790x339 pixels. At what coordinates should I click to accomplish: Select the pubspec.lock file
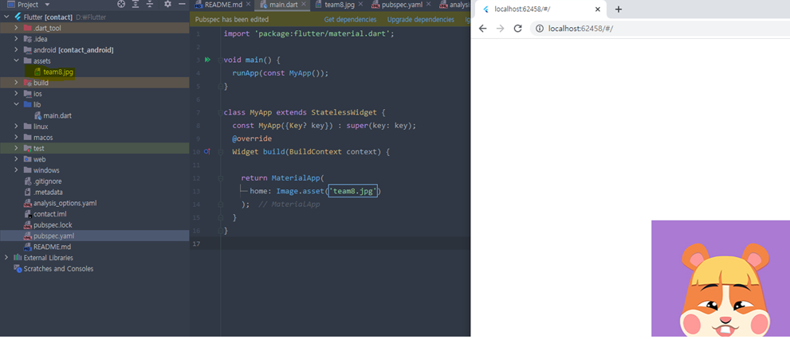point(53,225)
